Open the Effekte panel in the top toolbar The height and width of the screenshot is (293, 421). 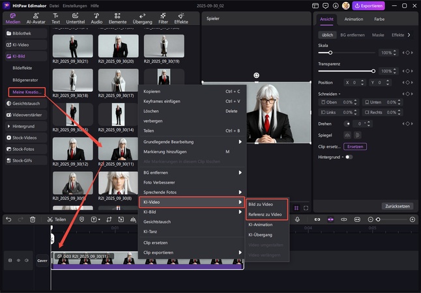pyautogui.click(x=181, y=18)
